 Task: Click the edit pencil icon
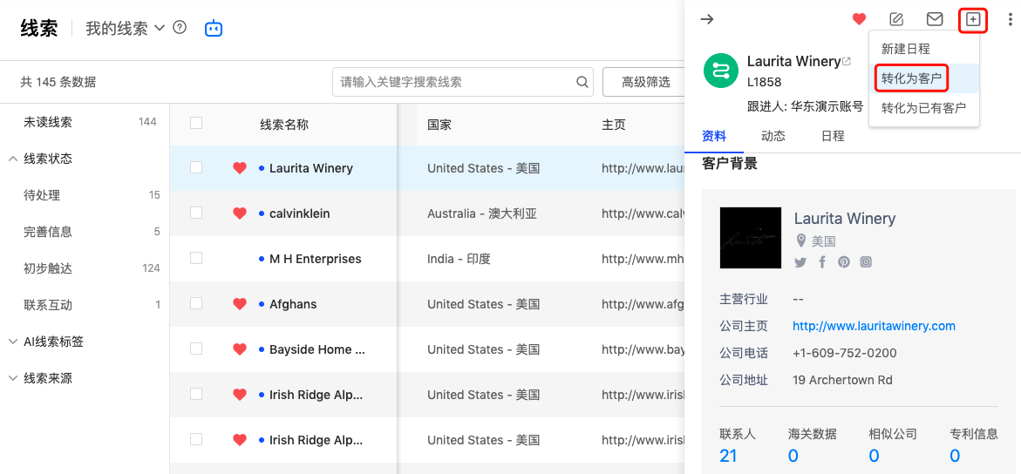896,19
